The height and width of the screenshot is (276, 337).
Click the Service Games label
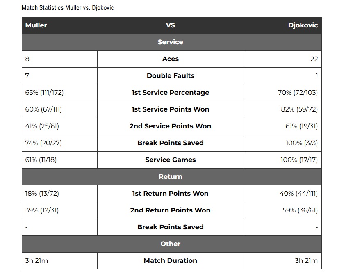tap(171, 160)
